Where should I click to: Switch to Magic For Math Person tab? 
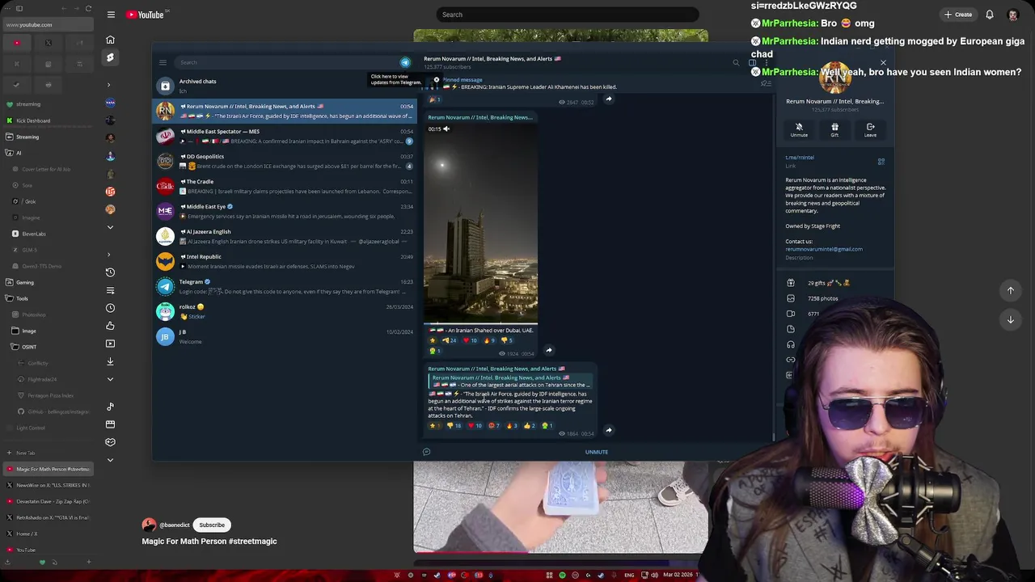coord(47,469)
